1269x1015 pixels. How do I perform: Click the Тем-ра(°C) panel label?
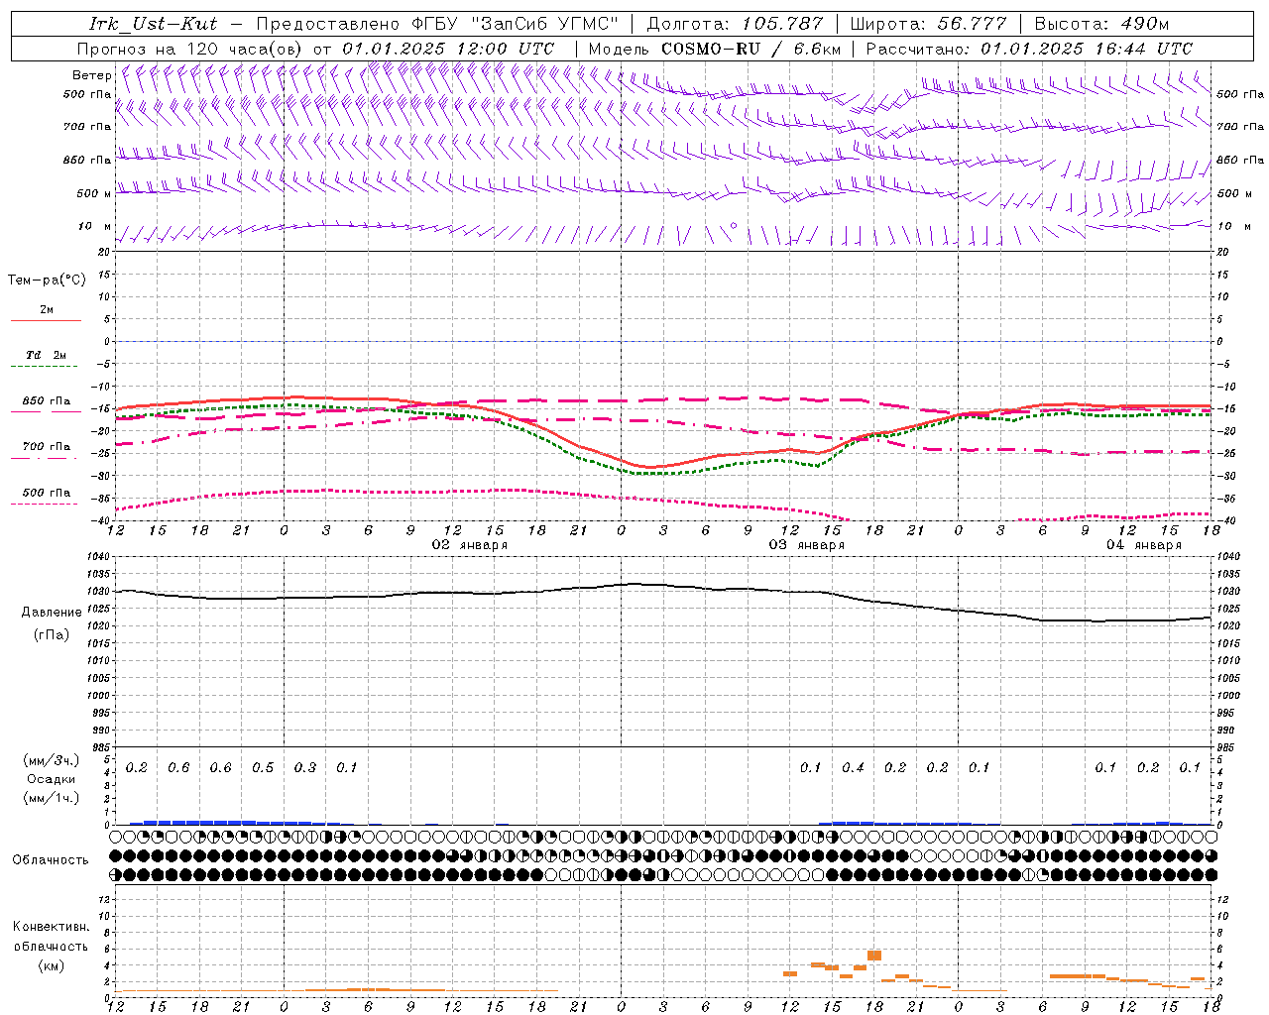pyautogui.click(x=47, y=281)
